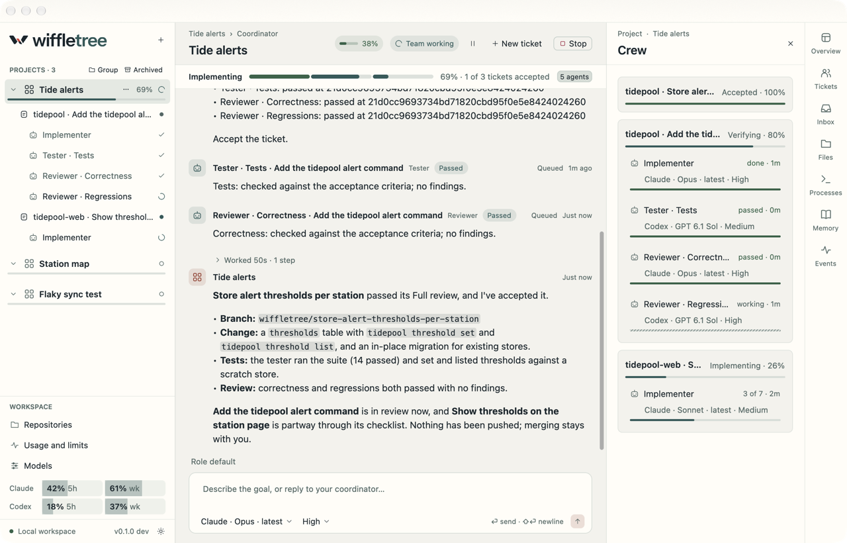Image resolution: width=847 pixels, height=543 pixels.
Task: Open the Events panel icon
Action: click(x=826, y=256)
